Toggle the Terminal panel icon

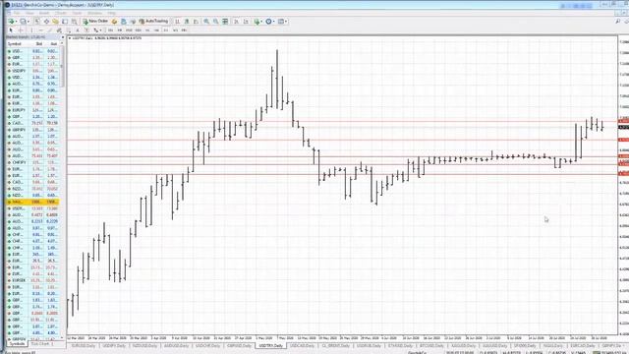coord(65,22)
